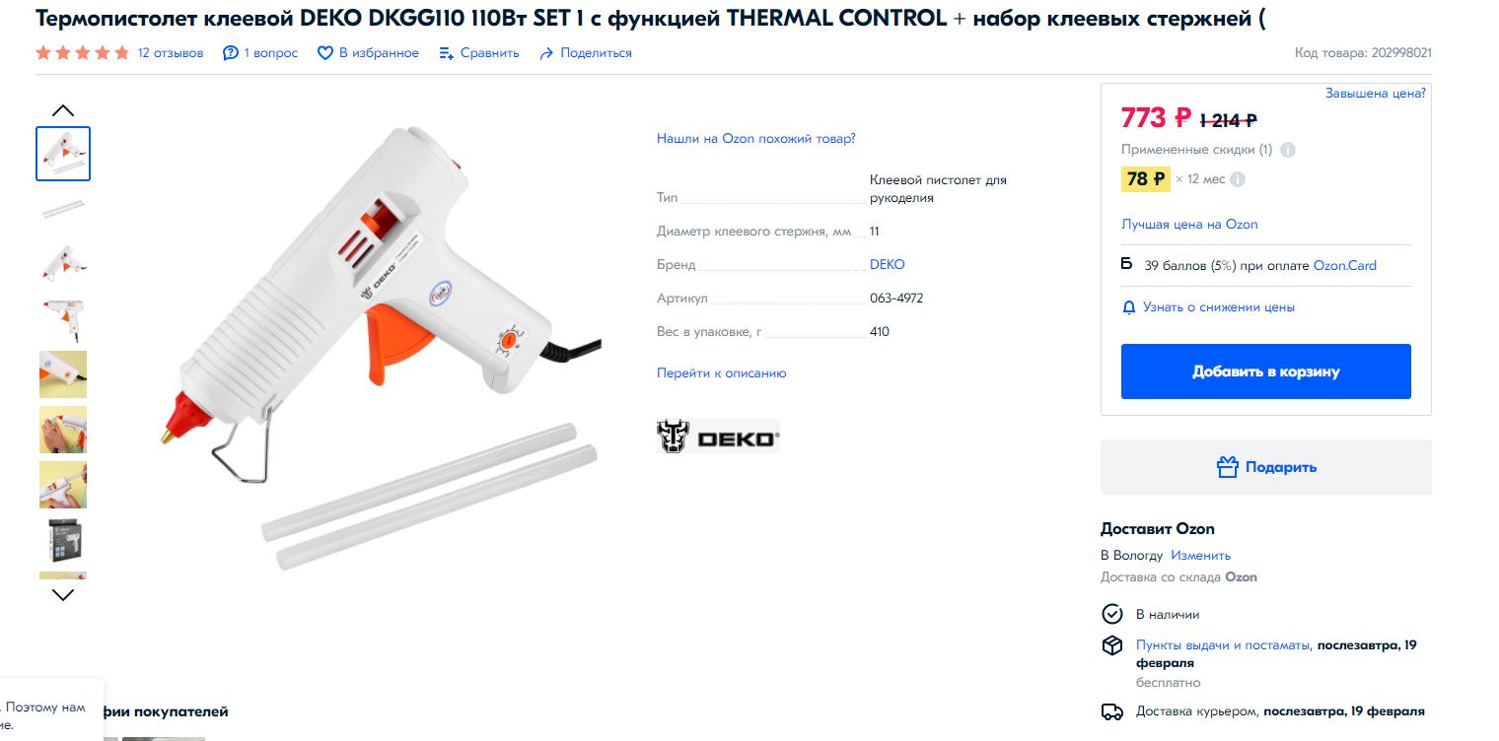Click the bell icon for price drop alert
Viewport: 1499px width, 741px height.
1129,307
